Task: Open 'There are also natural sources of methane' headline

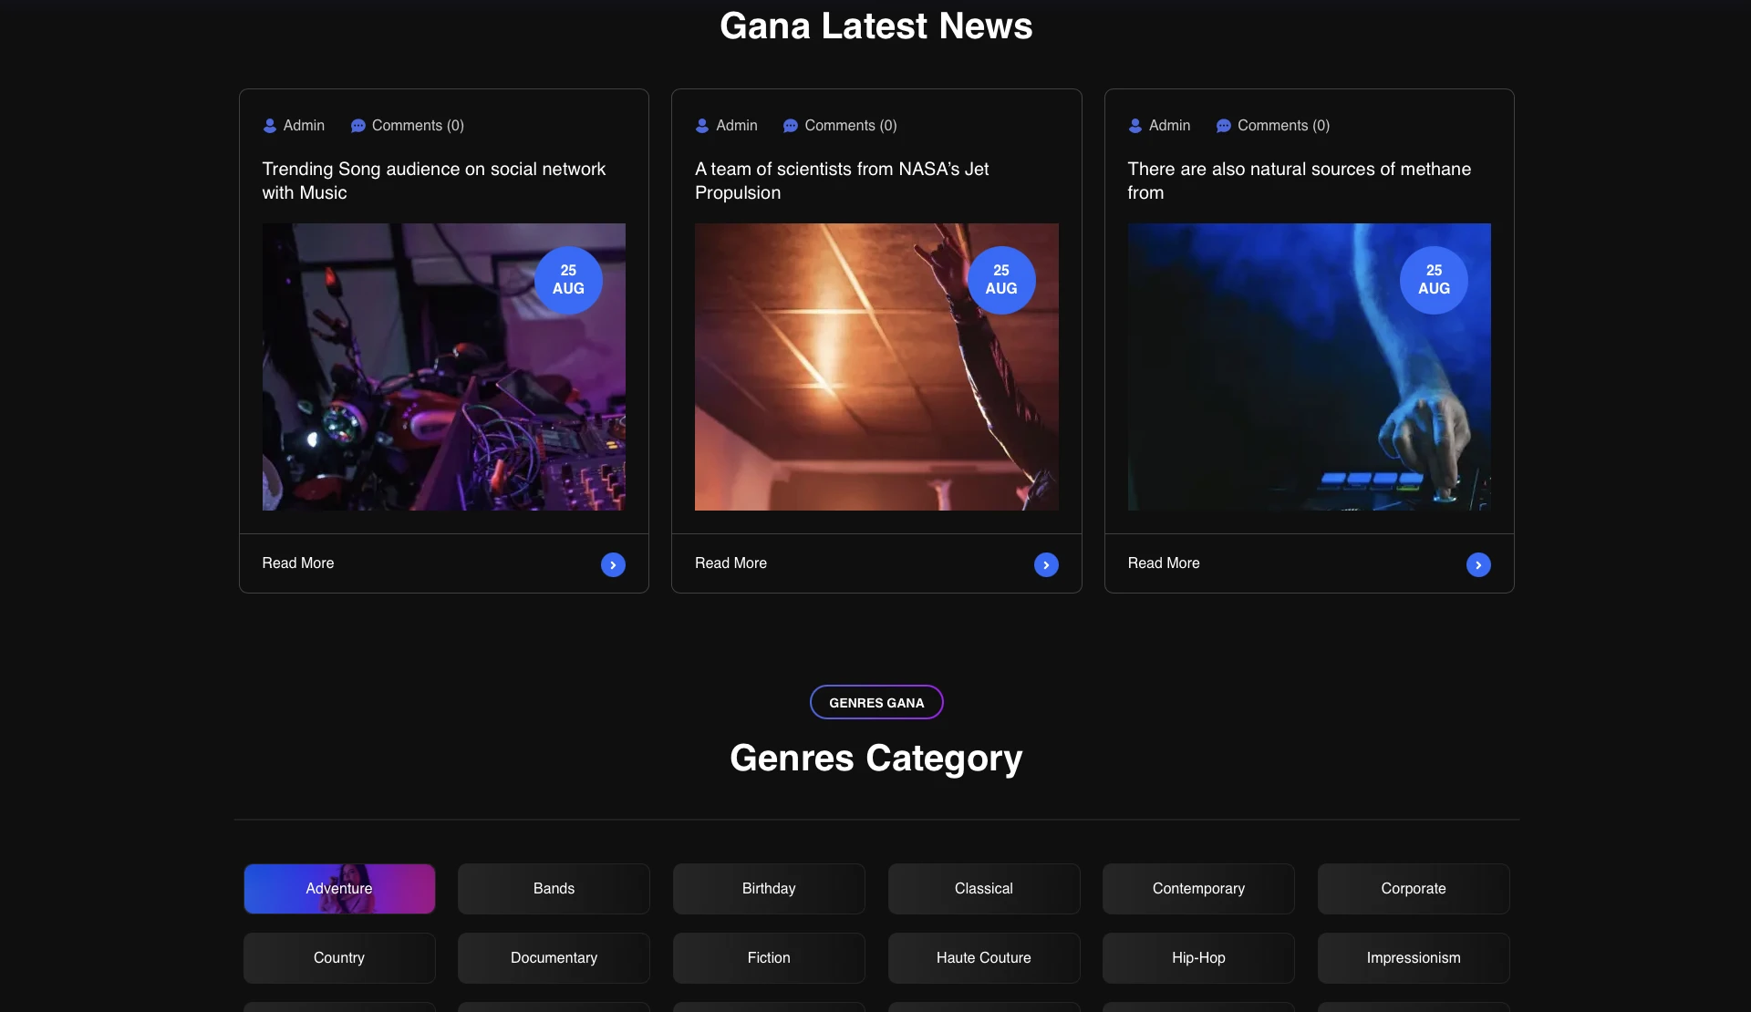Action: [1299, 181]
